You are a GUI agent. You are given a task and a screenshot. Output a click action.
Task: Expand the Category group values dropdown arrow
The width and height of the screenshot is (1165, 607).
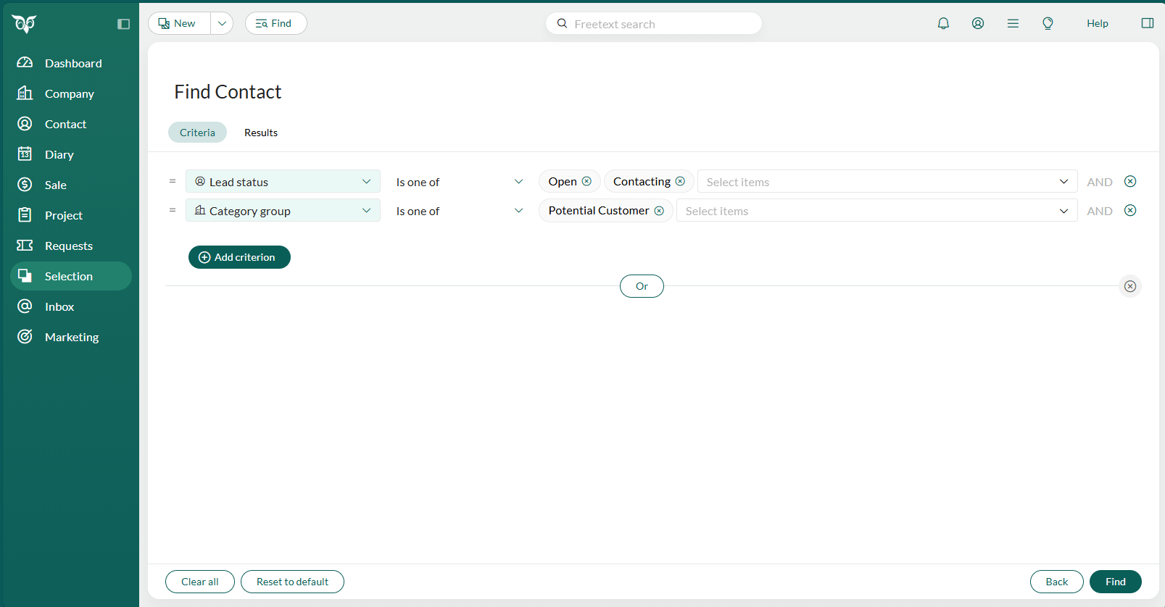click(x=1064, y=211)
